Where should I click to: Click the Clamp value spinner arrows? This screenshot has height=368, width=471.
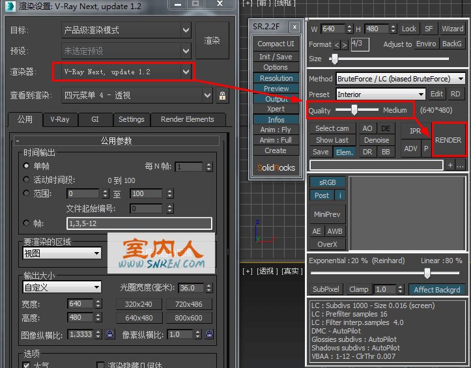[x=400, y=290]
